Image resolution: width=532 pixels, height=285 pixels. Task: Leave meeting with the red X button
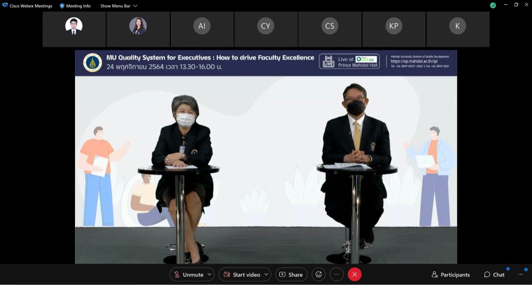(x=354, y=274)
